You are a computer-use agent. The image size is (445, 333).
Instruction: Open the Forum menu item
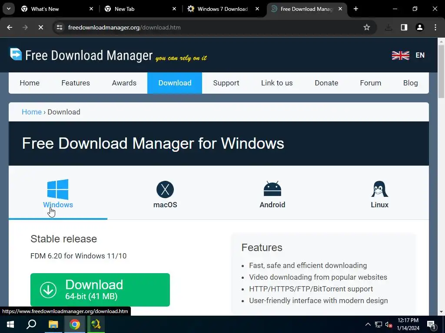pyautogui.click(x=370, y=83)
